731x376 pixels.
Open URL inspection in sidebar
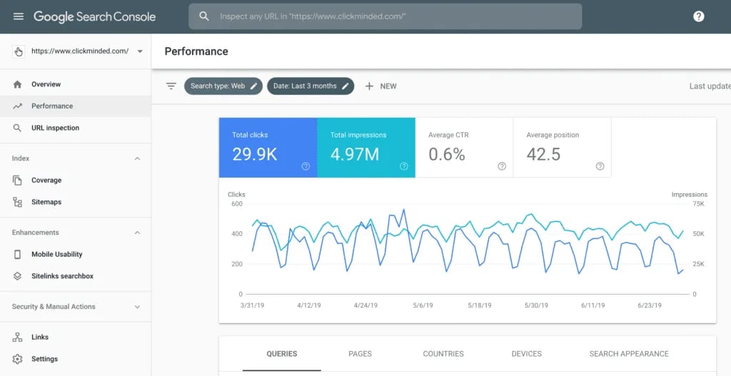[55, 128]
